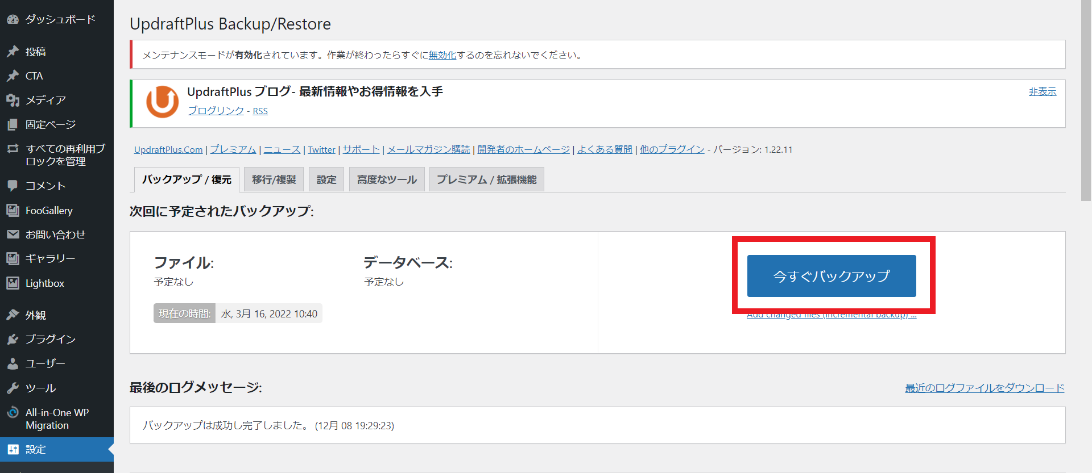Open the ニュース link
Image resolution: width=1092 pixels, height=473 pixels.
(282, 149)
